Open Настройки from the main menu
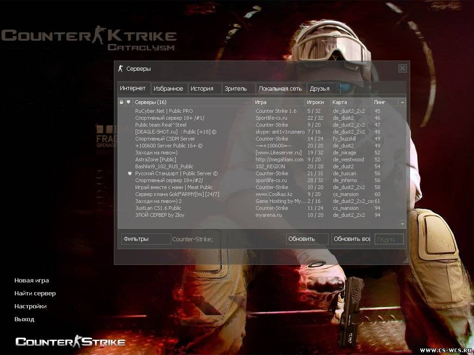The height and width of the screenshot is (355, 474). (x=31, y=306)
